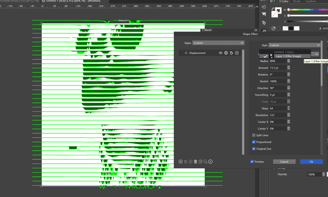Select the none color swatch with red slash
This screenshot has height=197, width=328.
point(285,28)
